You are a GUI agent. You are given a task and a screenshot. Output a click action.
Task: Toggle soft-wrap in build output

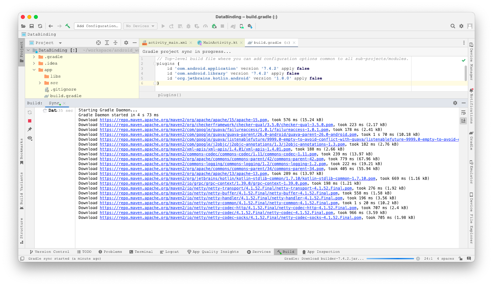point(463,112)
